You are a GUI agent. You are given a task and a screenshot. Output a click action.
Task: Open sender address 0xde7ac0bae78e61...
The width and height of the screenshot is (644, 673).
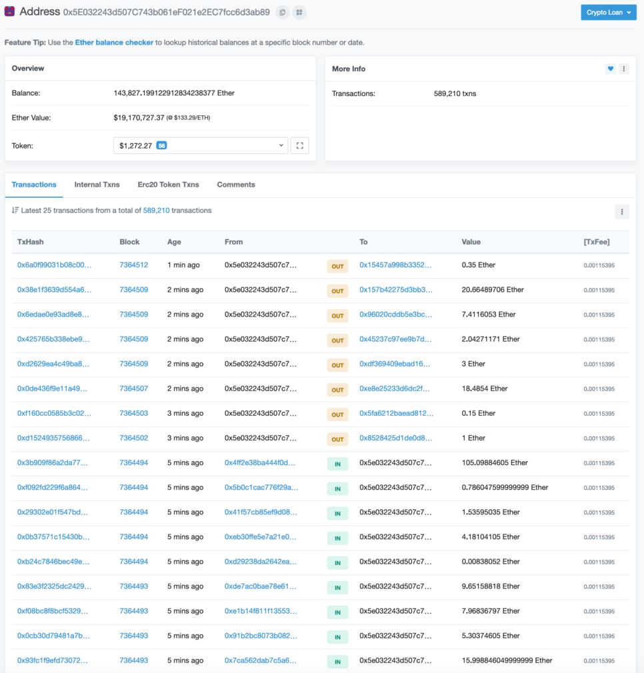[x=260, y=586]
